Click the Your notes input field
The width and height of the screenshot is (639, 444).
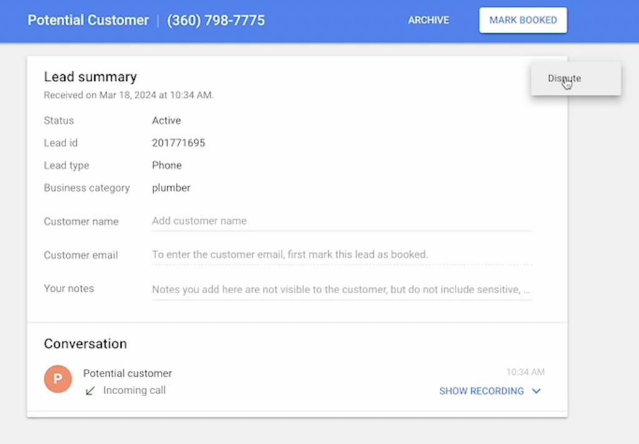(x=342, y=289)
